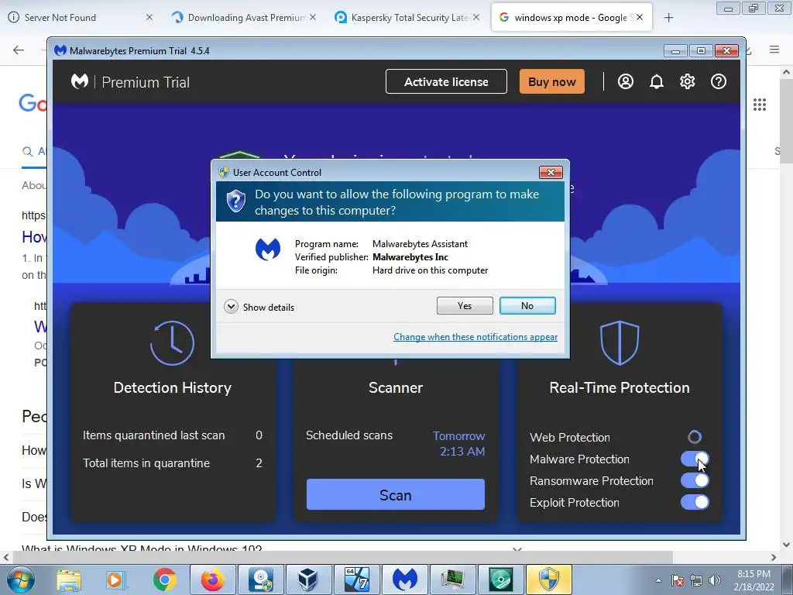Screen dimensions: 793x595
Task: Click No in User Account Control dialog
Action: coord(527,305)
